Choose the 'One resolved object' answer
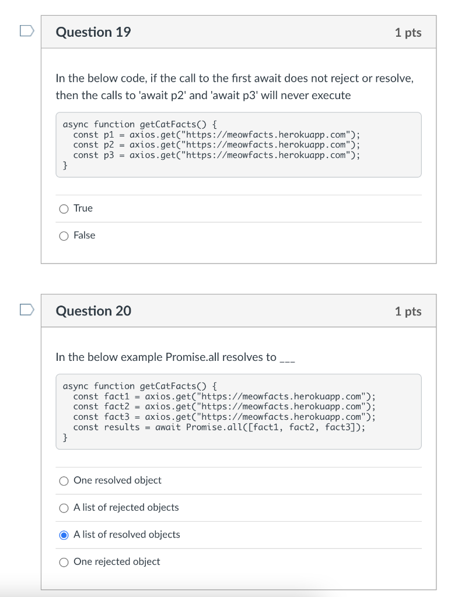The width and height of the screenshot is (451, 597). point(64,481)
